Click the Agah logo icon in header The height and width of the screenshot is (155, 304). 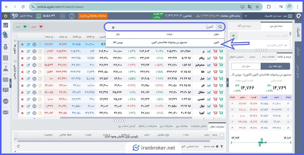[299, 16]
